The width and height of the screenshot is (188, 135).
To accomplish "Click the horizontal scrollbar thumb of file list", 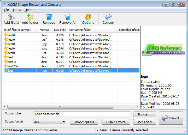I will [60, 107].
